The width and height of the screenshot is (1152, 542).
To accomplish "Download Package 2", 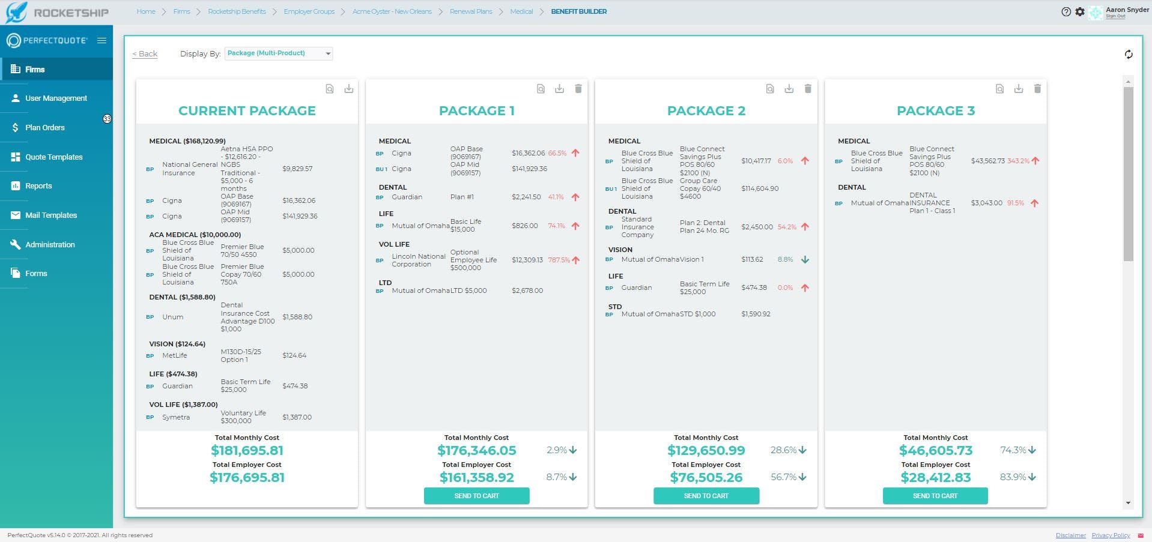I will click(789, 89).
